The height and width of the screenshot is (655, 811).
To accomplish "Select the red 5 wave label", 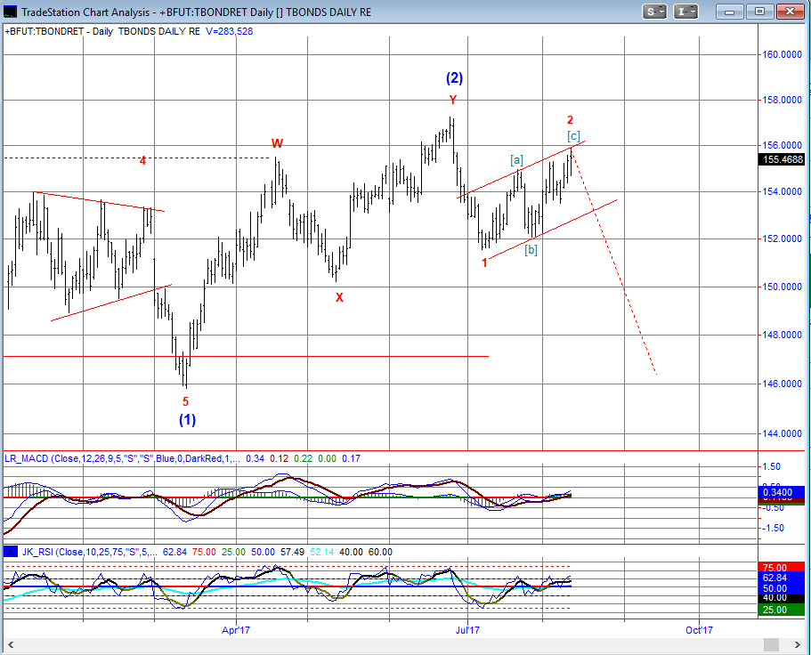I will pos(186,401).
